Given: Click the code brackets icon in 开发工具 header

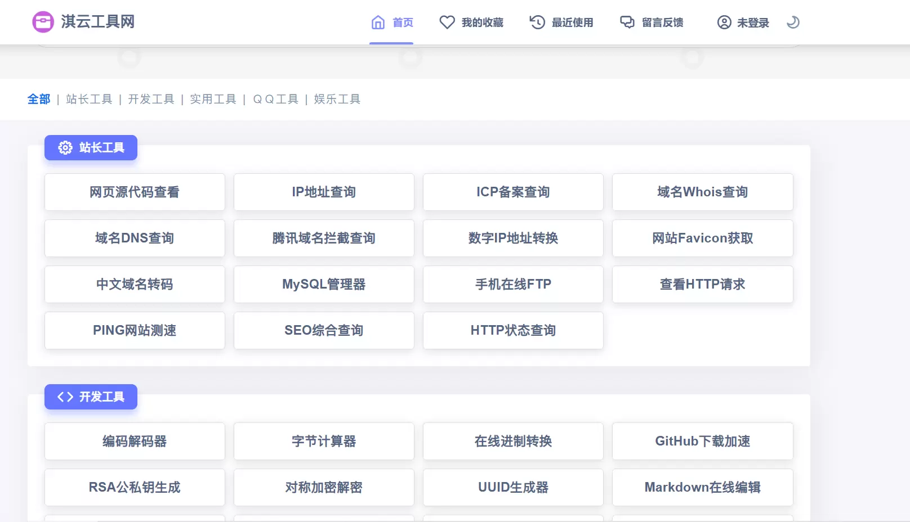Looking at the screenshot, I should [x=65, y=397].
